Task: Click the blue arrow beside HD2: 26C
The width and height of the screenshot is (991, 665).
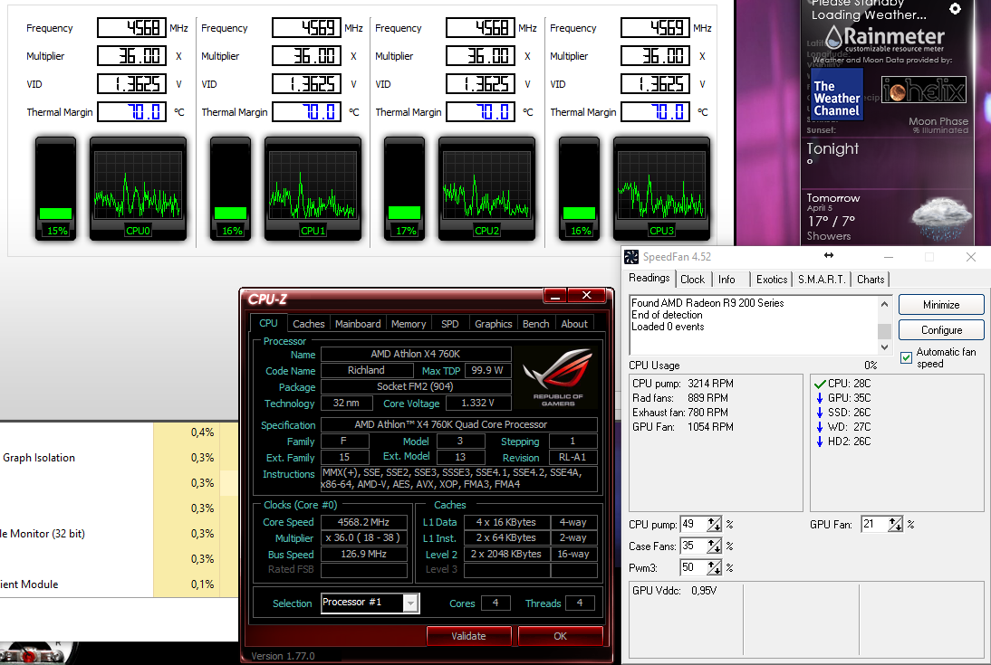Action: coord(820,442)
